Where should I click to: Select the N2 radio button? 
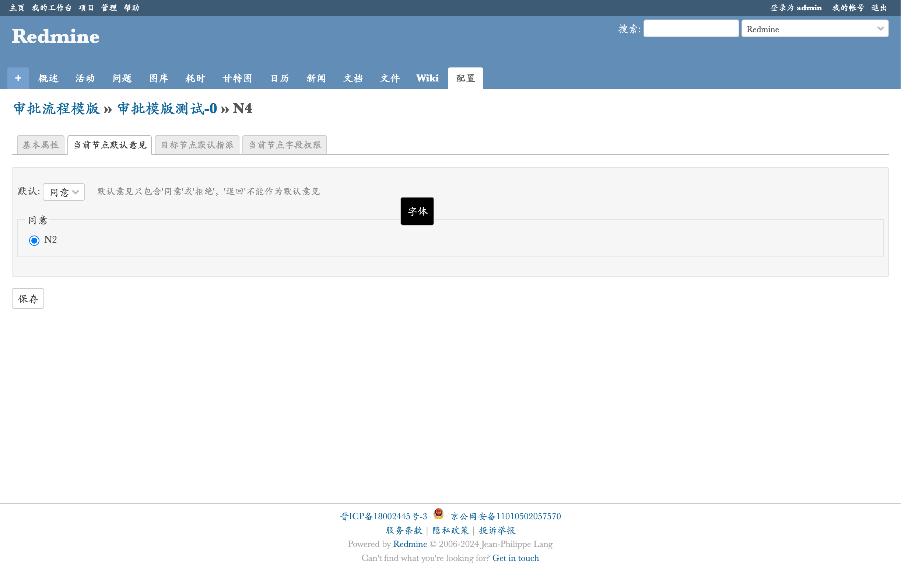34,240
